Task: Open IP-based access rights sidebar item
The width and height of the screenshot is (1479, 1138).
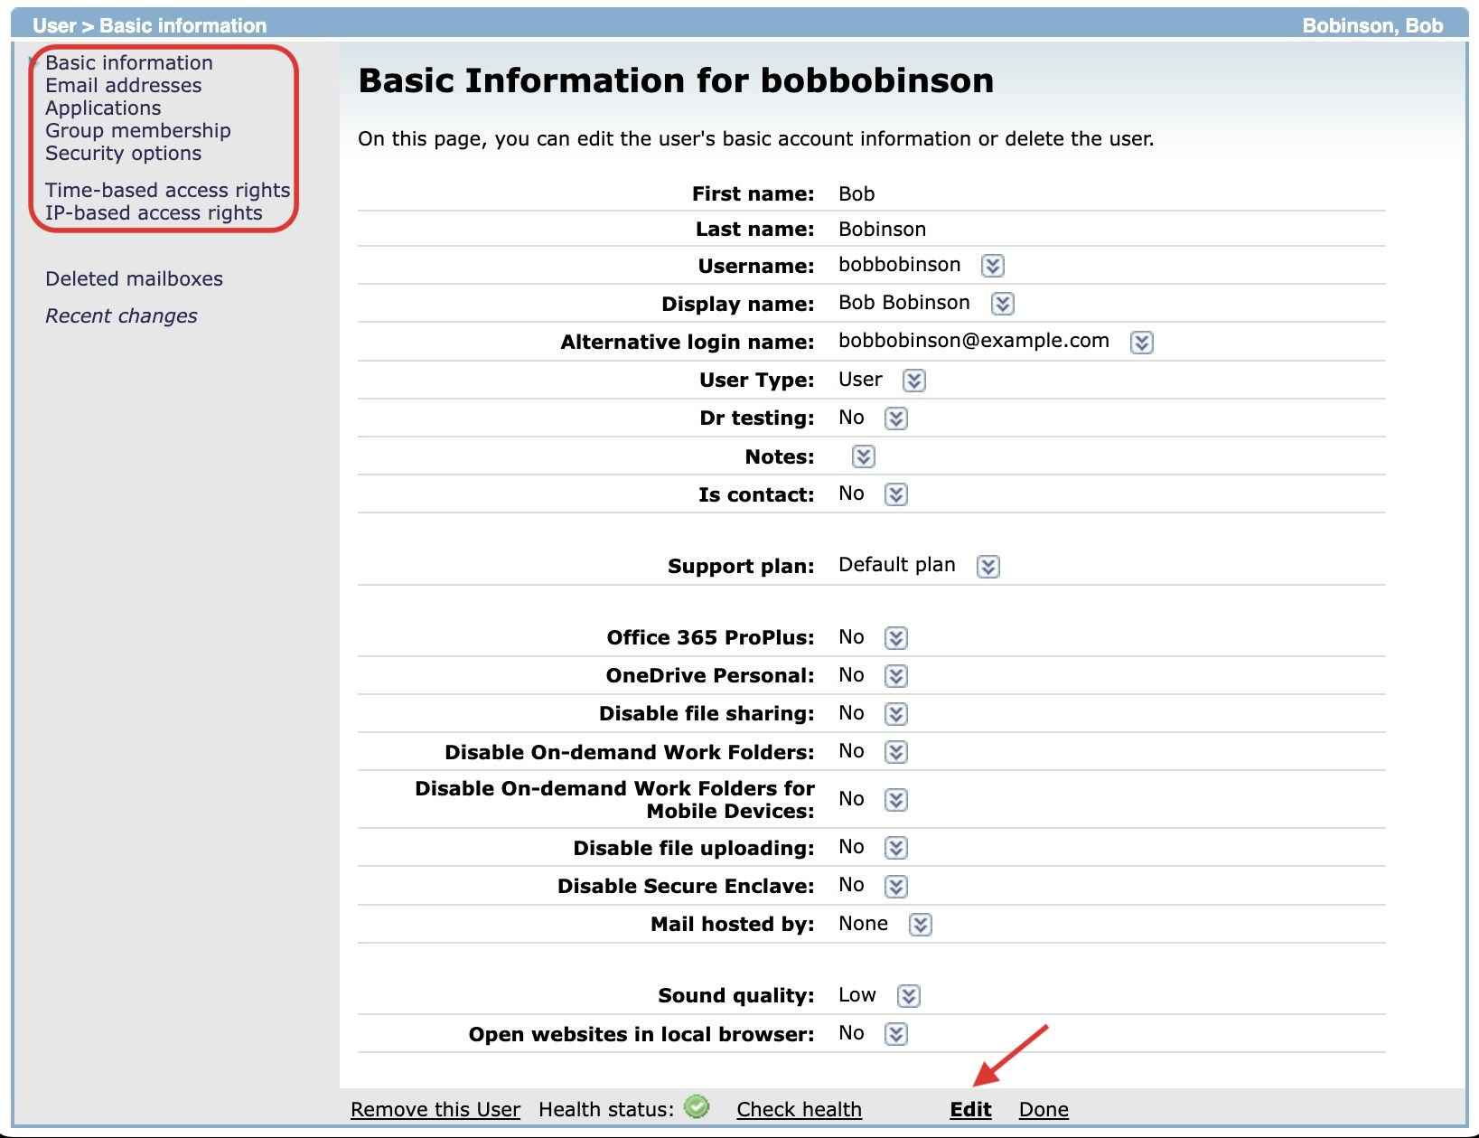Action: (154, 212)
